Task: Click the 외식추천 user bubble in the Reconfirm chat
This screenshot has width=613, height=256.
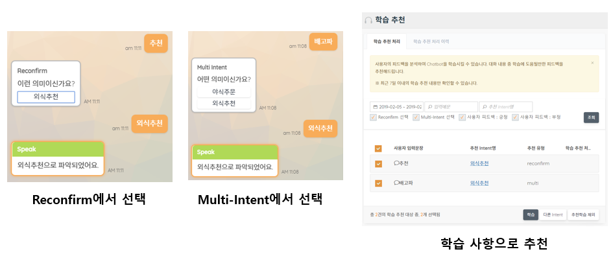Action: pos(149,124)
